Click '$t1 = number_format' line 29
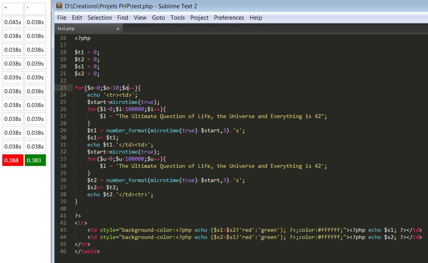428x263 pixels. (166, 130)
